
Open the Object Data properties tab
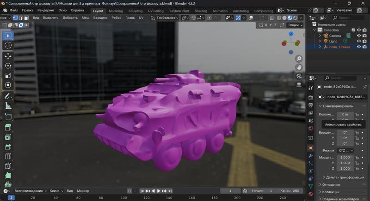click(x=310, y=186)
